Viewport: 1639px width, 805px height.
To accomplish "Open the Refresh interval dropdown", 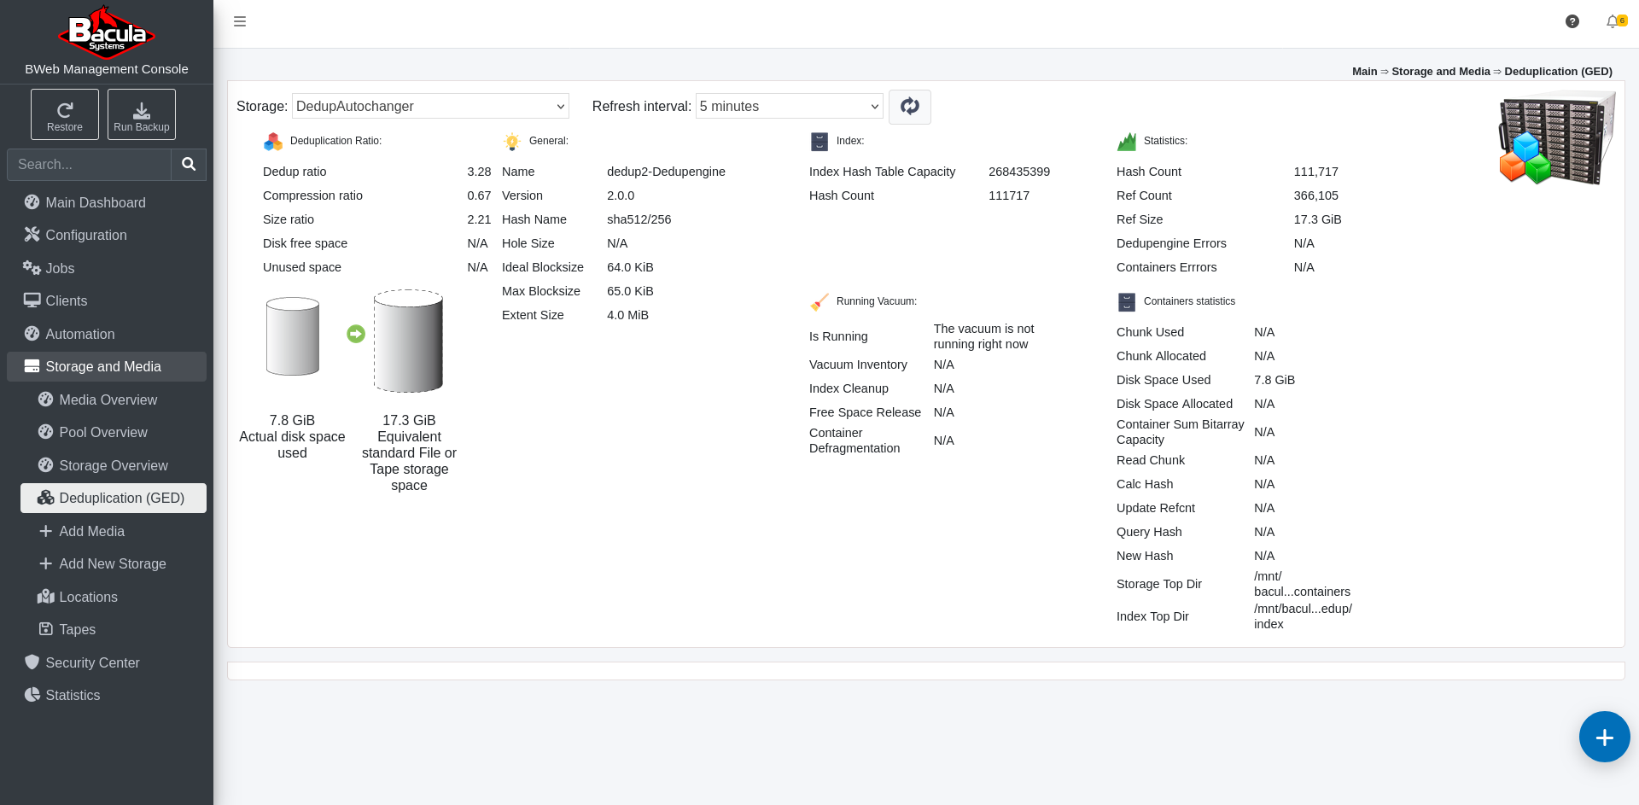I will pyautogui.click(x=790, y=106).
